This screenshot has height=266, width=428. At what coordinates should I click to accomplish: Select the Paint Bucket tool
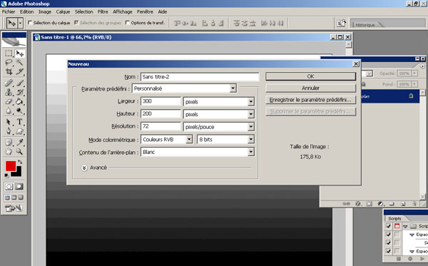(20, 101)
